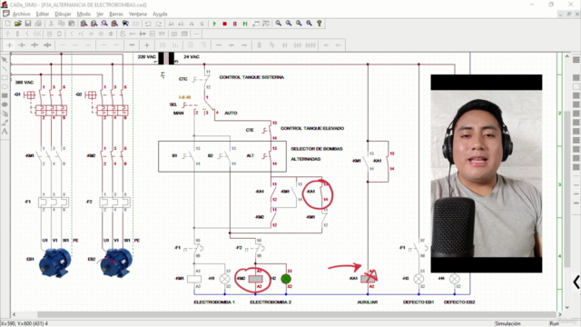This screenshot has height=327, width=581.
Task: Open the Ayuda menu
Action: [x=160, y=14]
